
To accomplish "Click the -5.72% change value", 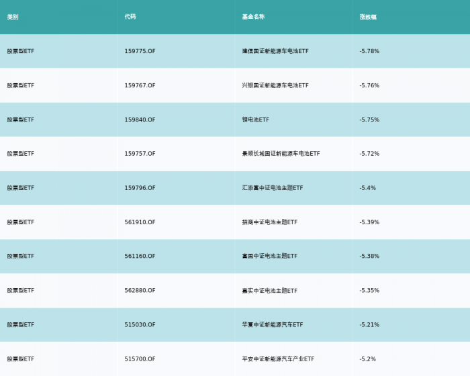I will 369,154.
